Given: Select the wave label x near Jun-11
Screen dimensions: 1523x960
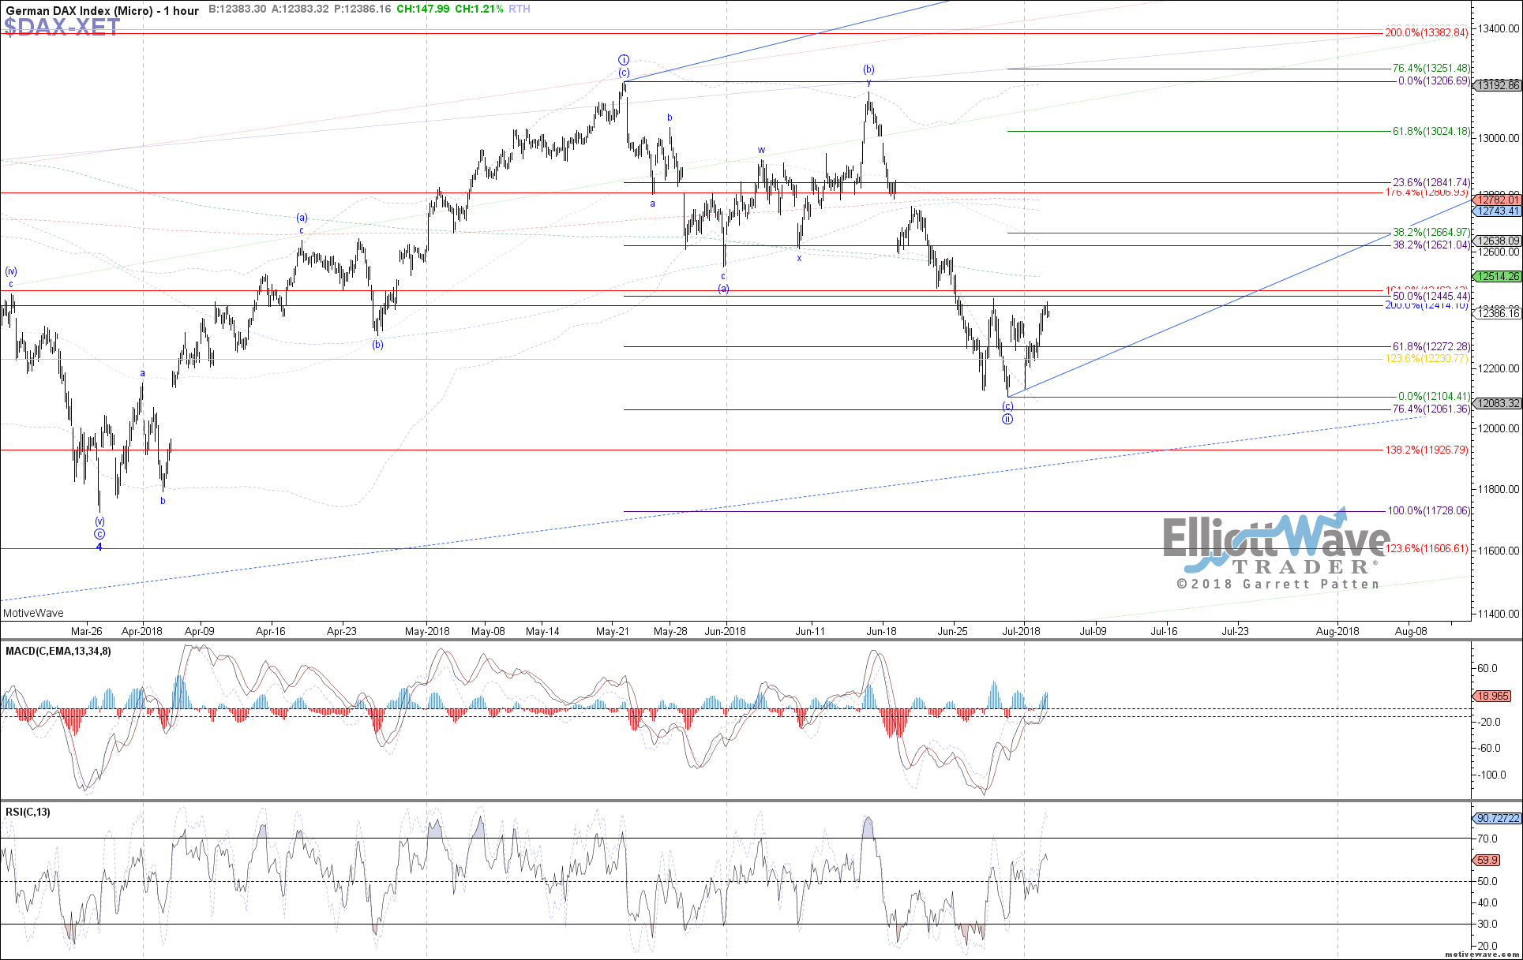Looking at the screenshot, I should pyautogui.click(x=799, y=258).
